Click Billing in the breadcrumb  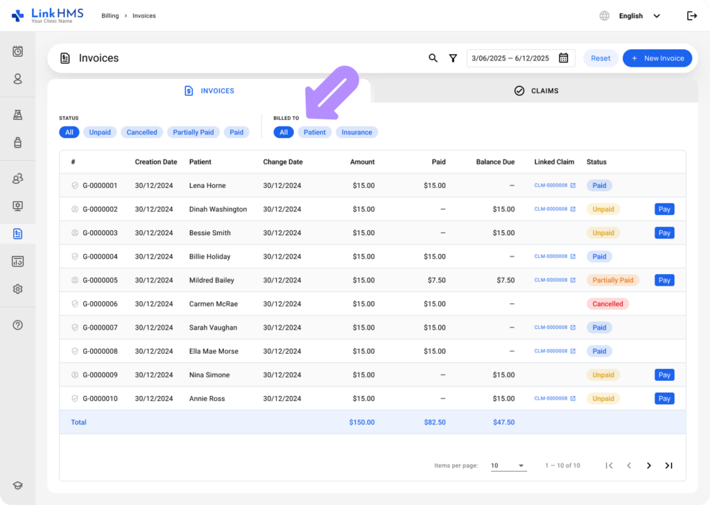[110, 16]
